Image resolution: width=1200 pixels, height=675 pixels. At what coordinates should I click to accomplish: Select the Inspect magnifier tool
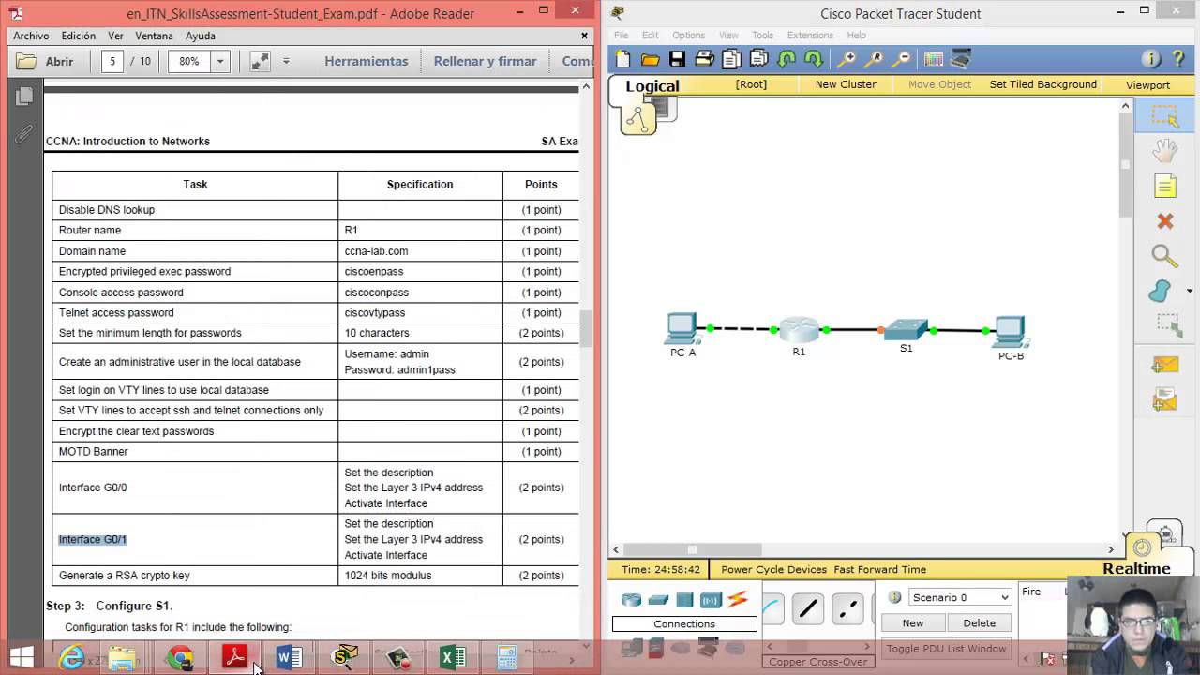pyautogui.click(x=1164, y=256)
